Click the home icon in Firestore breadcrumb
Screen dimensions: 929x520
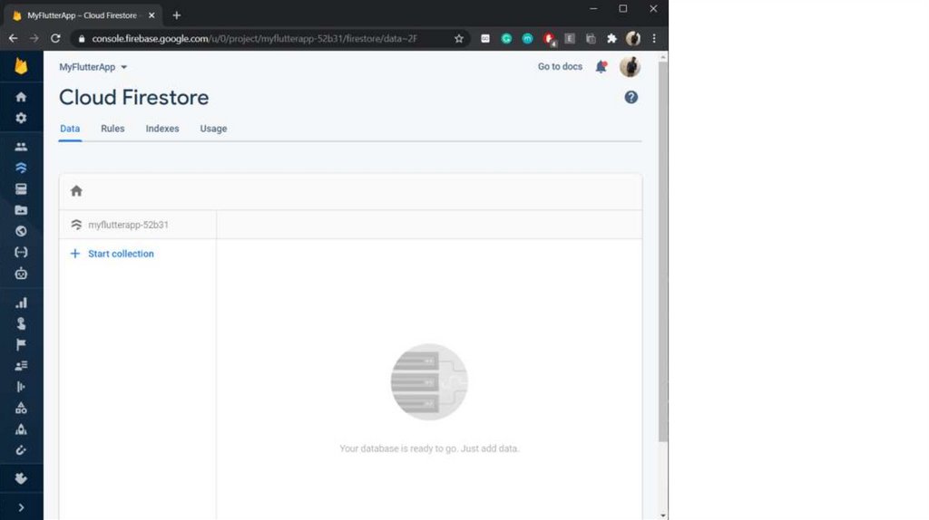point(76,191)
